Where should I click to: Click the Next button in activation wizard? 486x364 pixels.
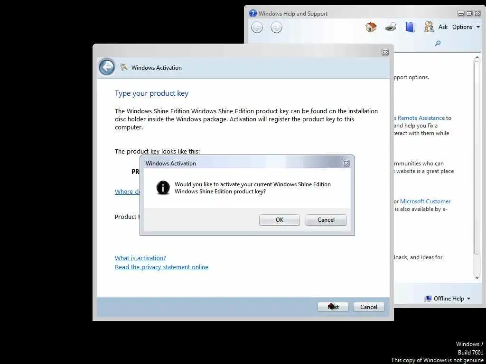333,307
